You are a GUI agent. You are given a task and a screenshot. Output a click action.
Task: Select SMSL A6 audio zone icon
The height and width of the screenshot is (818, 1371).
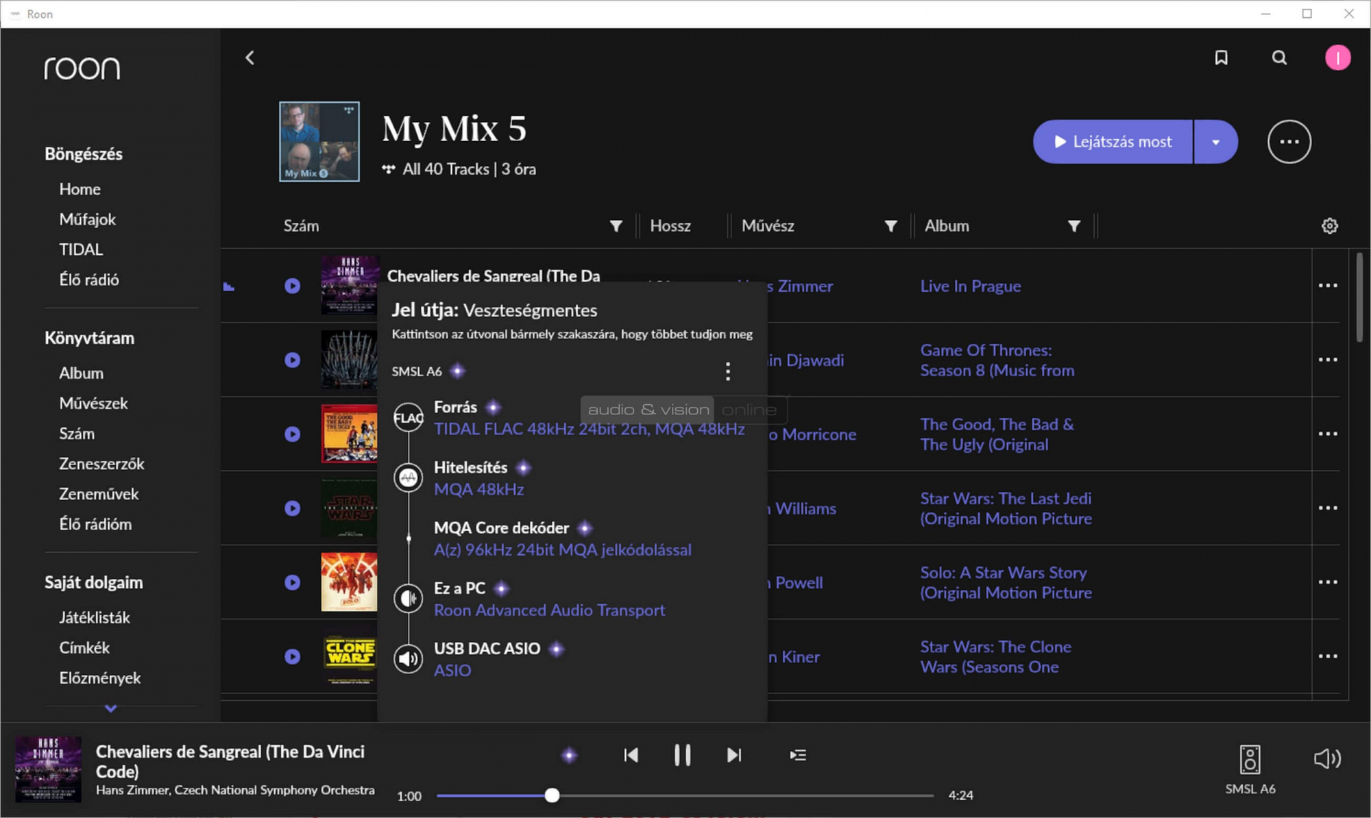tap(1250, 760)
